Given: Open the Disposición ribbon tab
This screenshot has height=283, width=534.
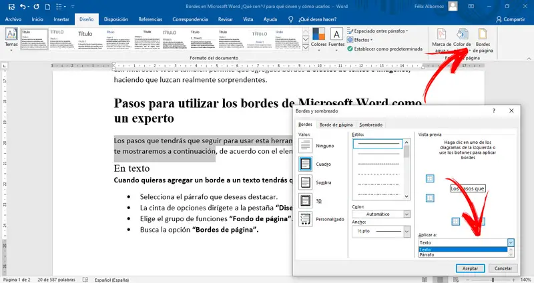Looking at the screenshot, I should 115,19.
